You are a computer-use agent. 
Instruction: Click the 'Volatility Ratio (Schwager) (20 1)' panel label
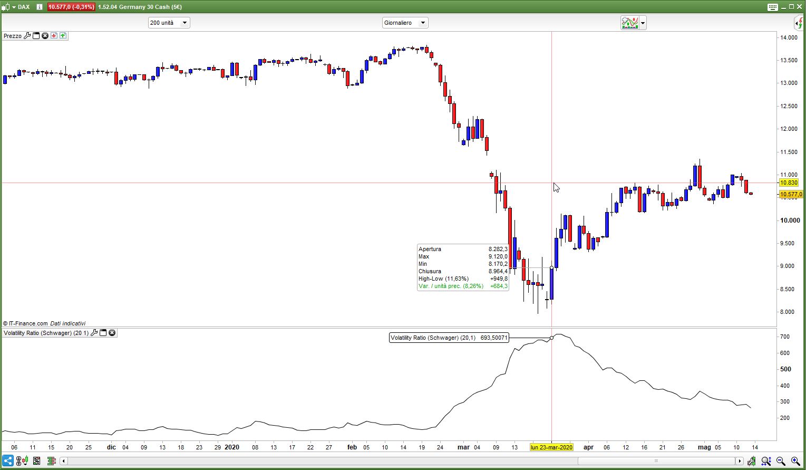pos(46,333)
